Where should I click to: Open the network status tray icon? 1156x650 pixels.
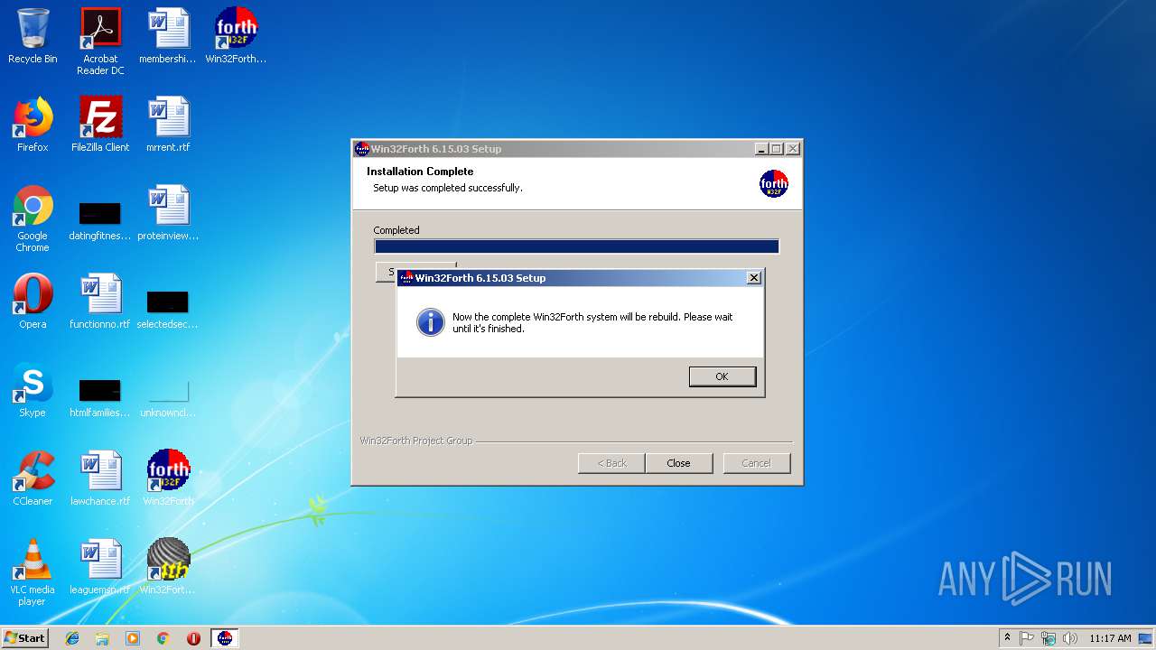click(x=1049, y=638)
